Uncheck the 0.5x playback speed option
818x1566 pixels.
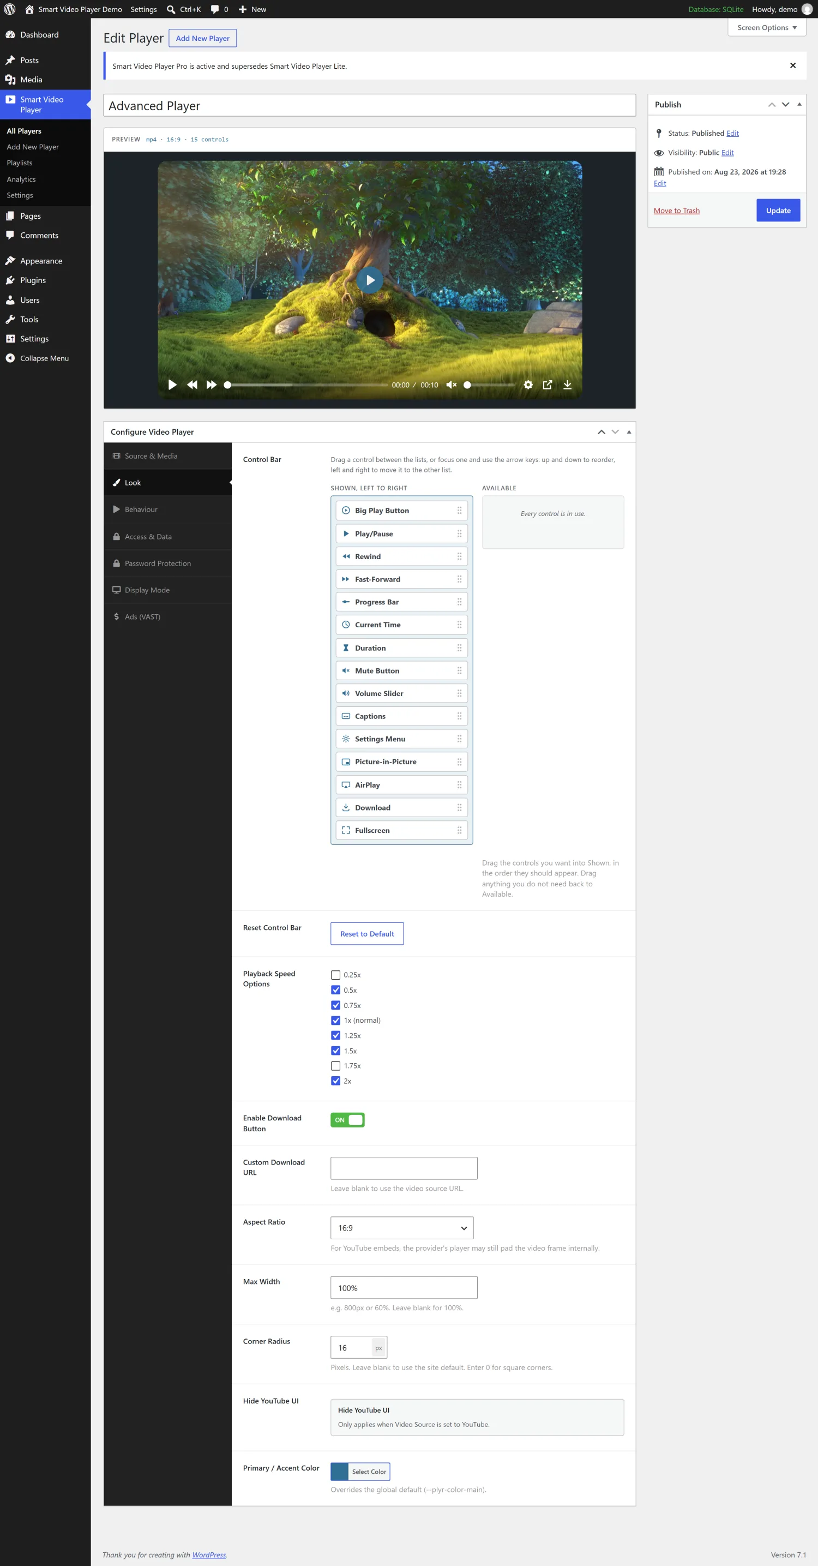coord(335,991)
